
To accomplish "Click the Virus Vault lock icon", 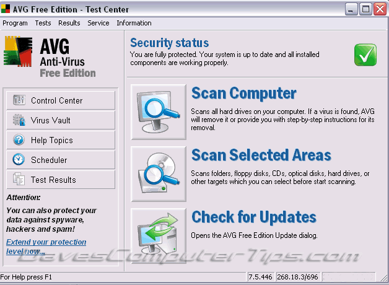I will (19, 120).
